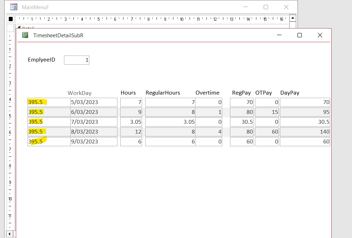Click the Hours cell containing 12
This screenshot has width=352, height=238.
pyautogui.click(x=131, y=132)
